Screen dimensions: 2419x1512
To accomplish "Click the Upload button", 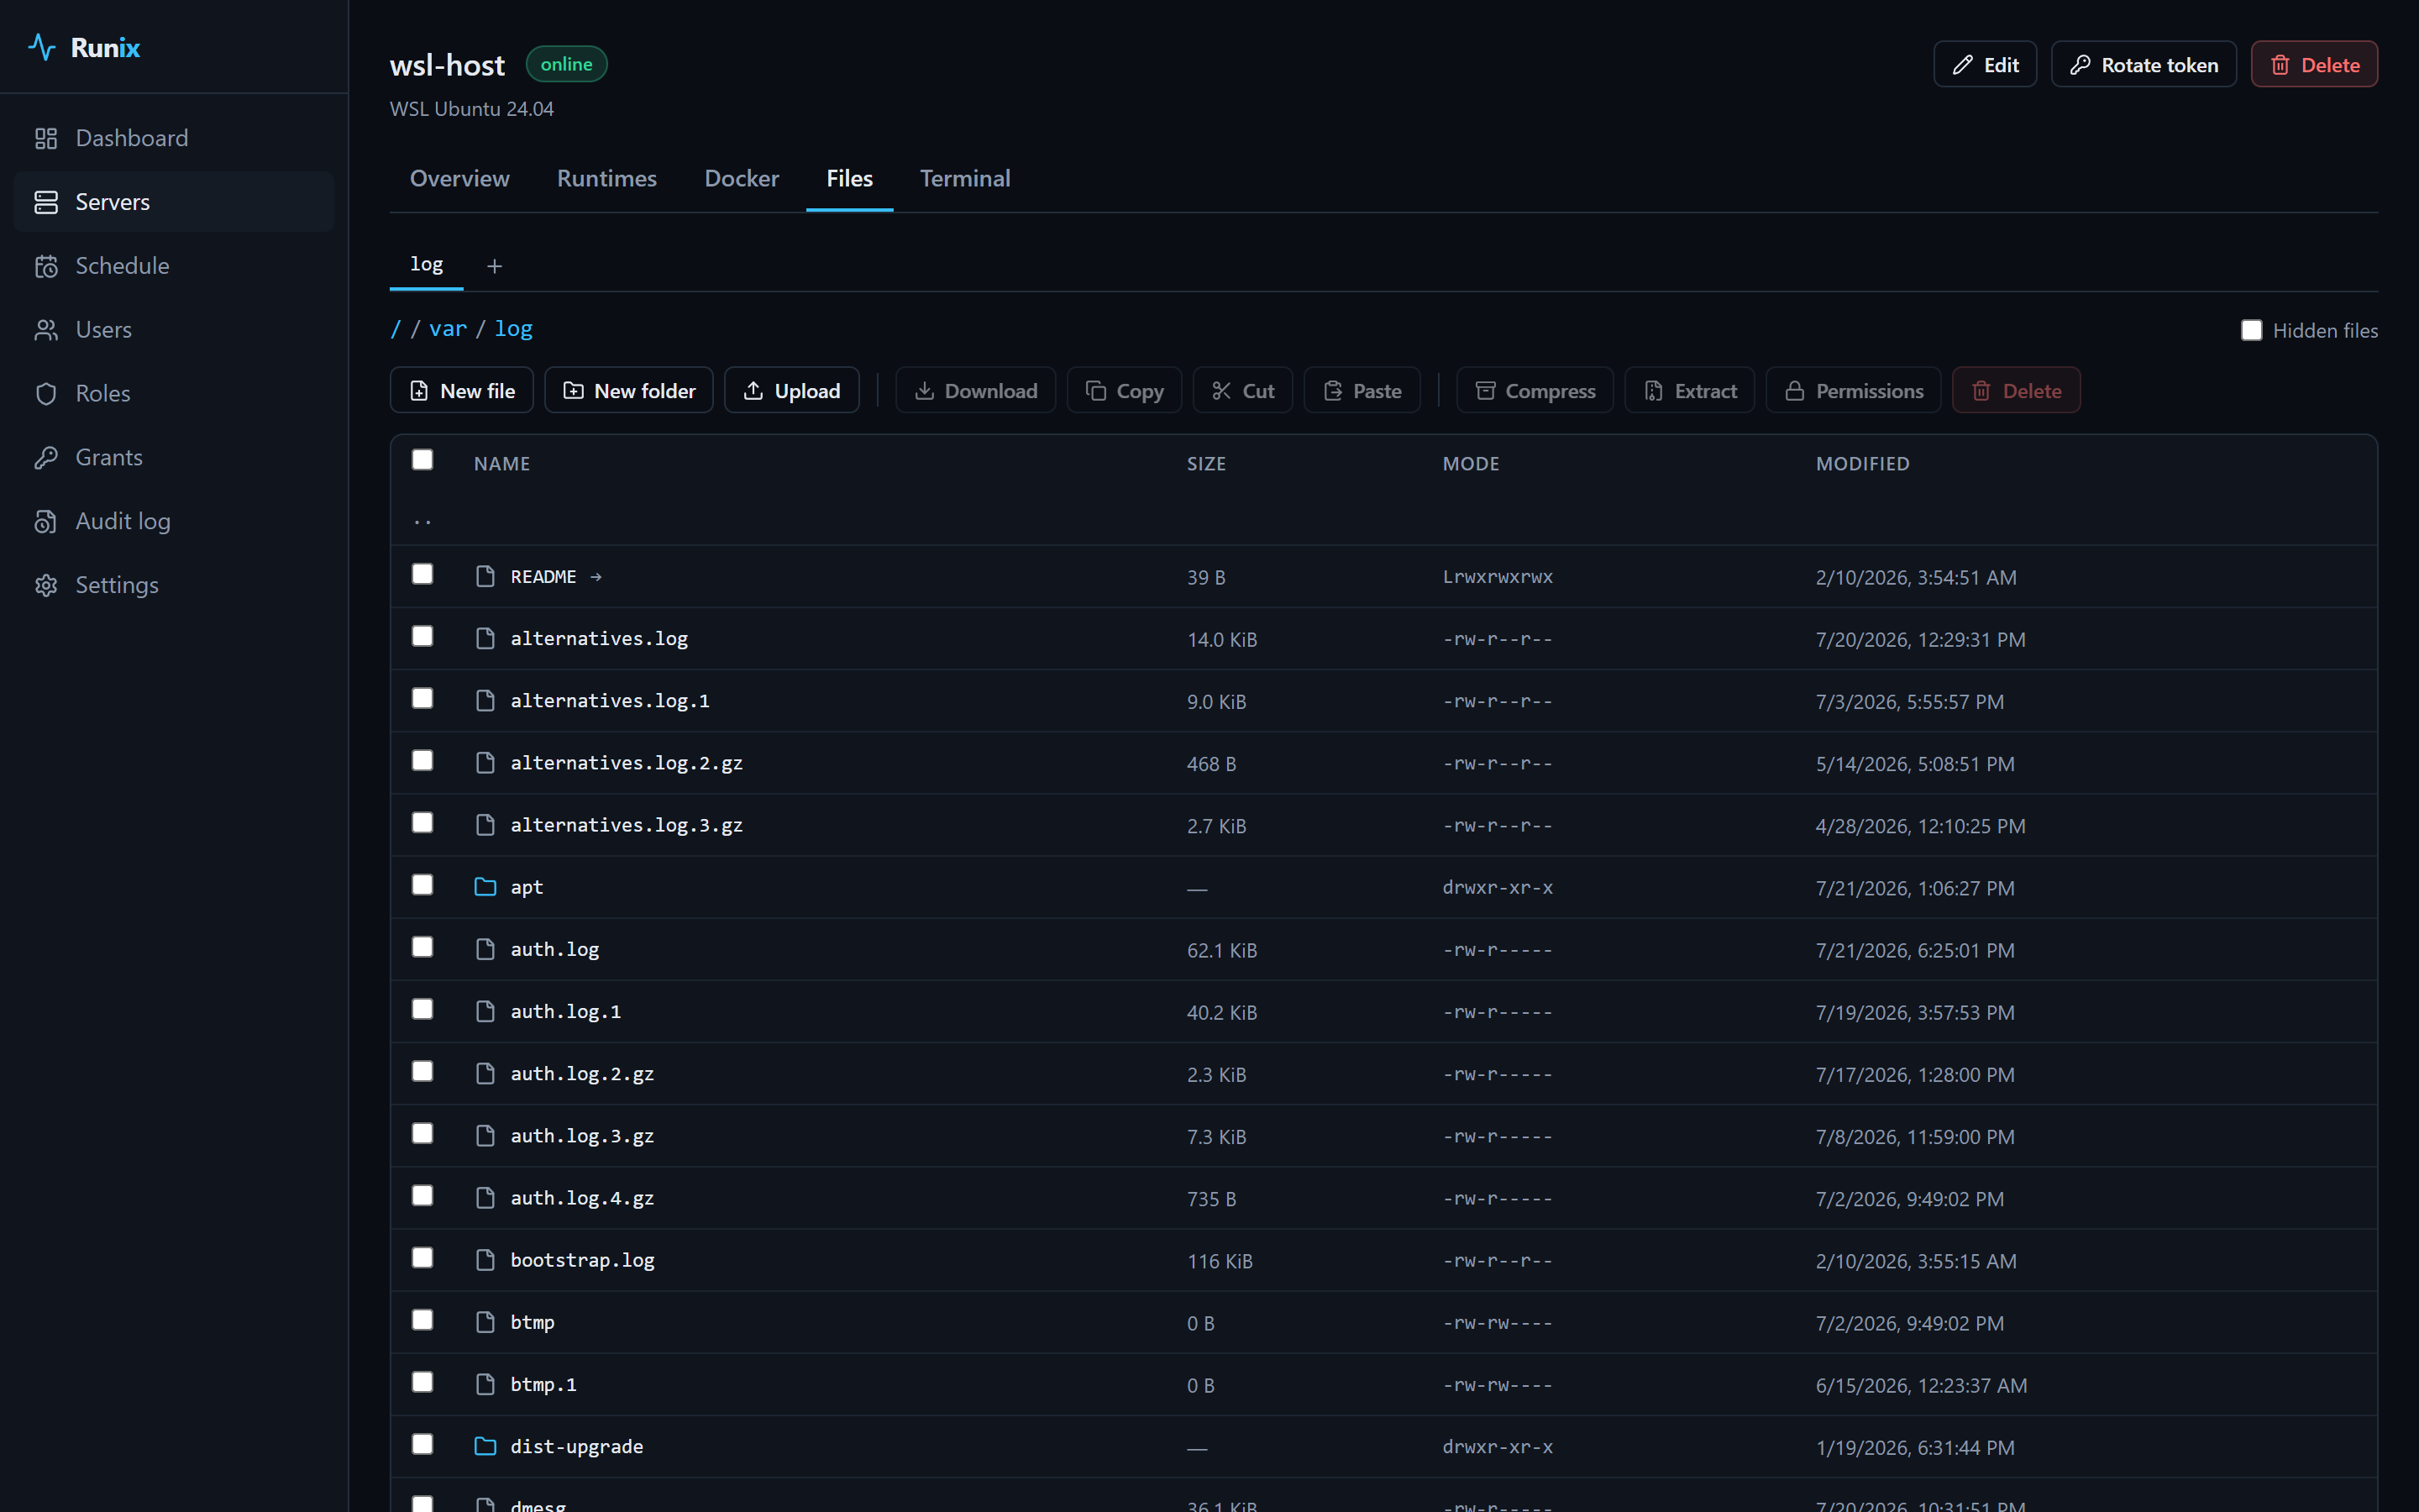I will pyautogui.click(x=792, y=391).
